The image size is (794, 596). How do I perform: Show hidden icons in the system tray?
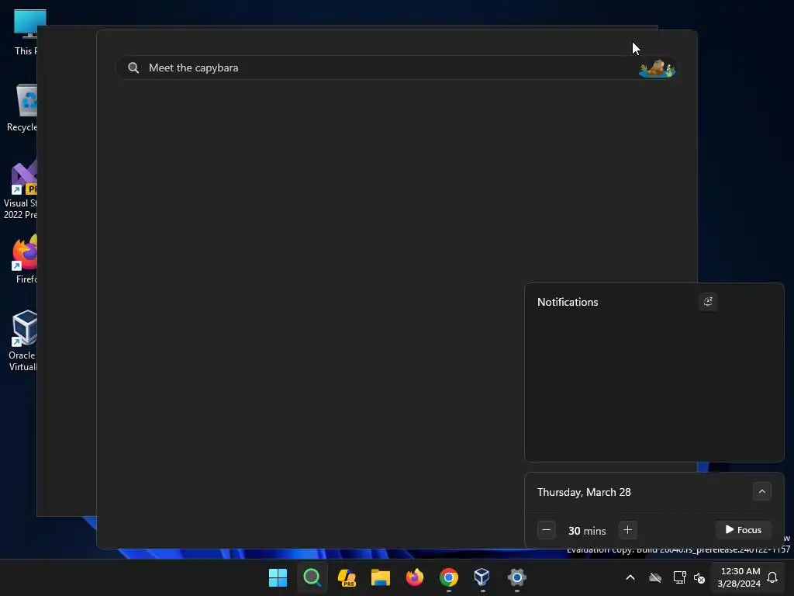[630, 577]
